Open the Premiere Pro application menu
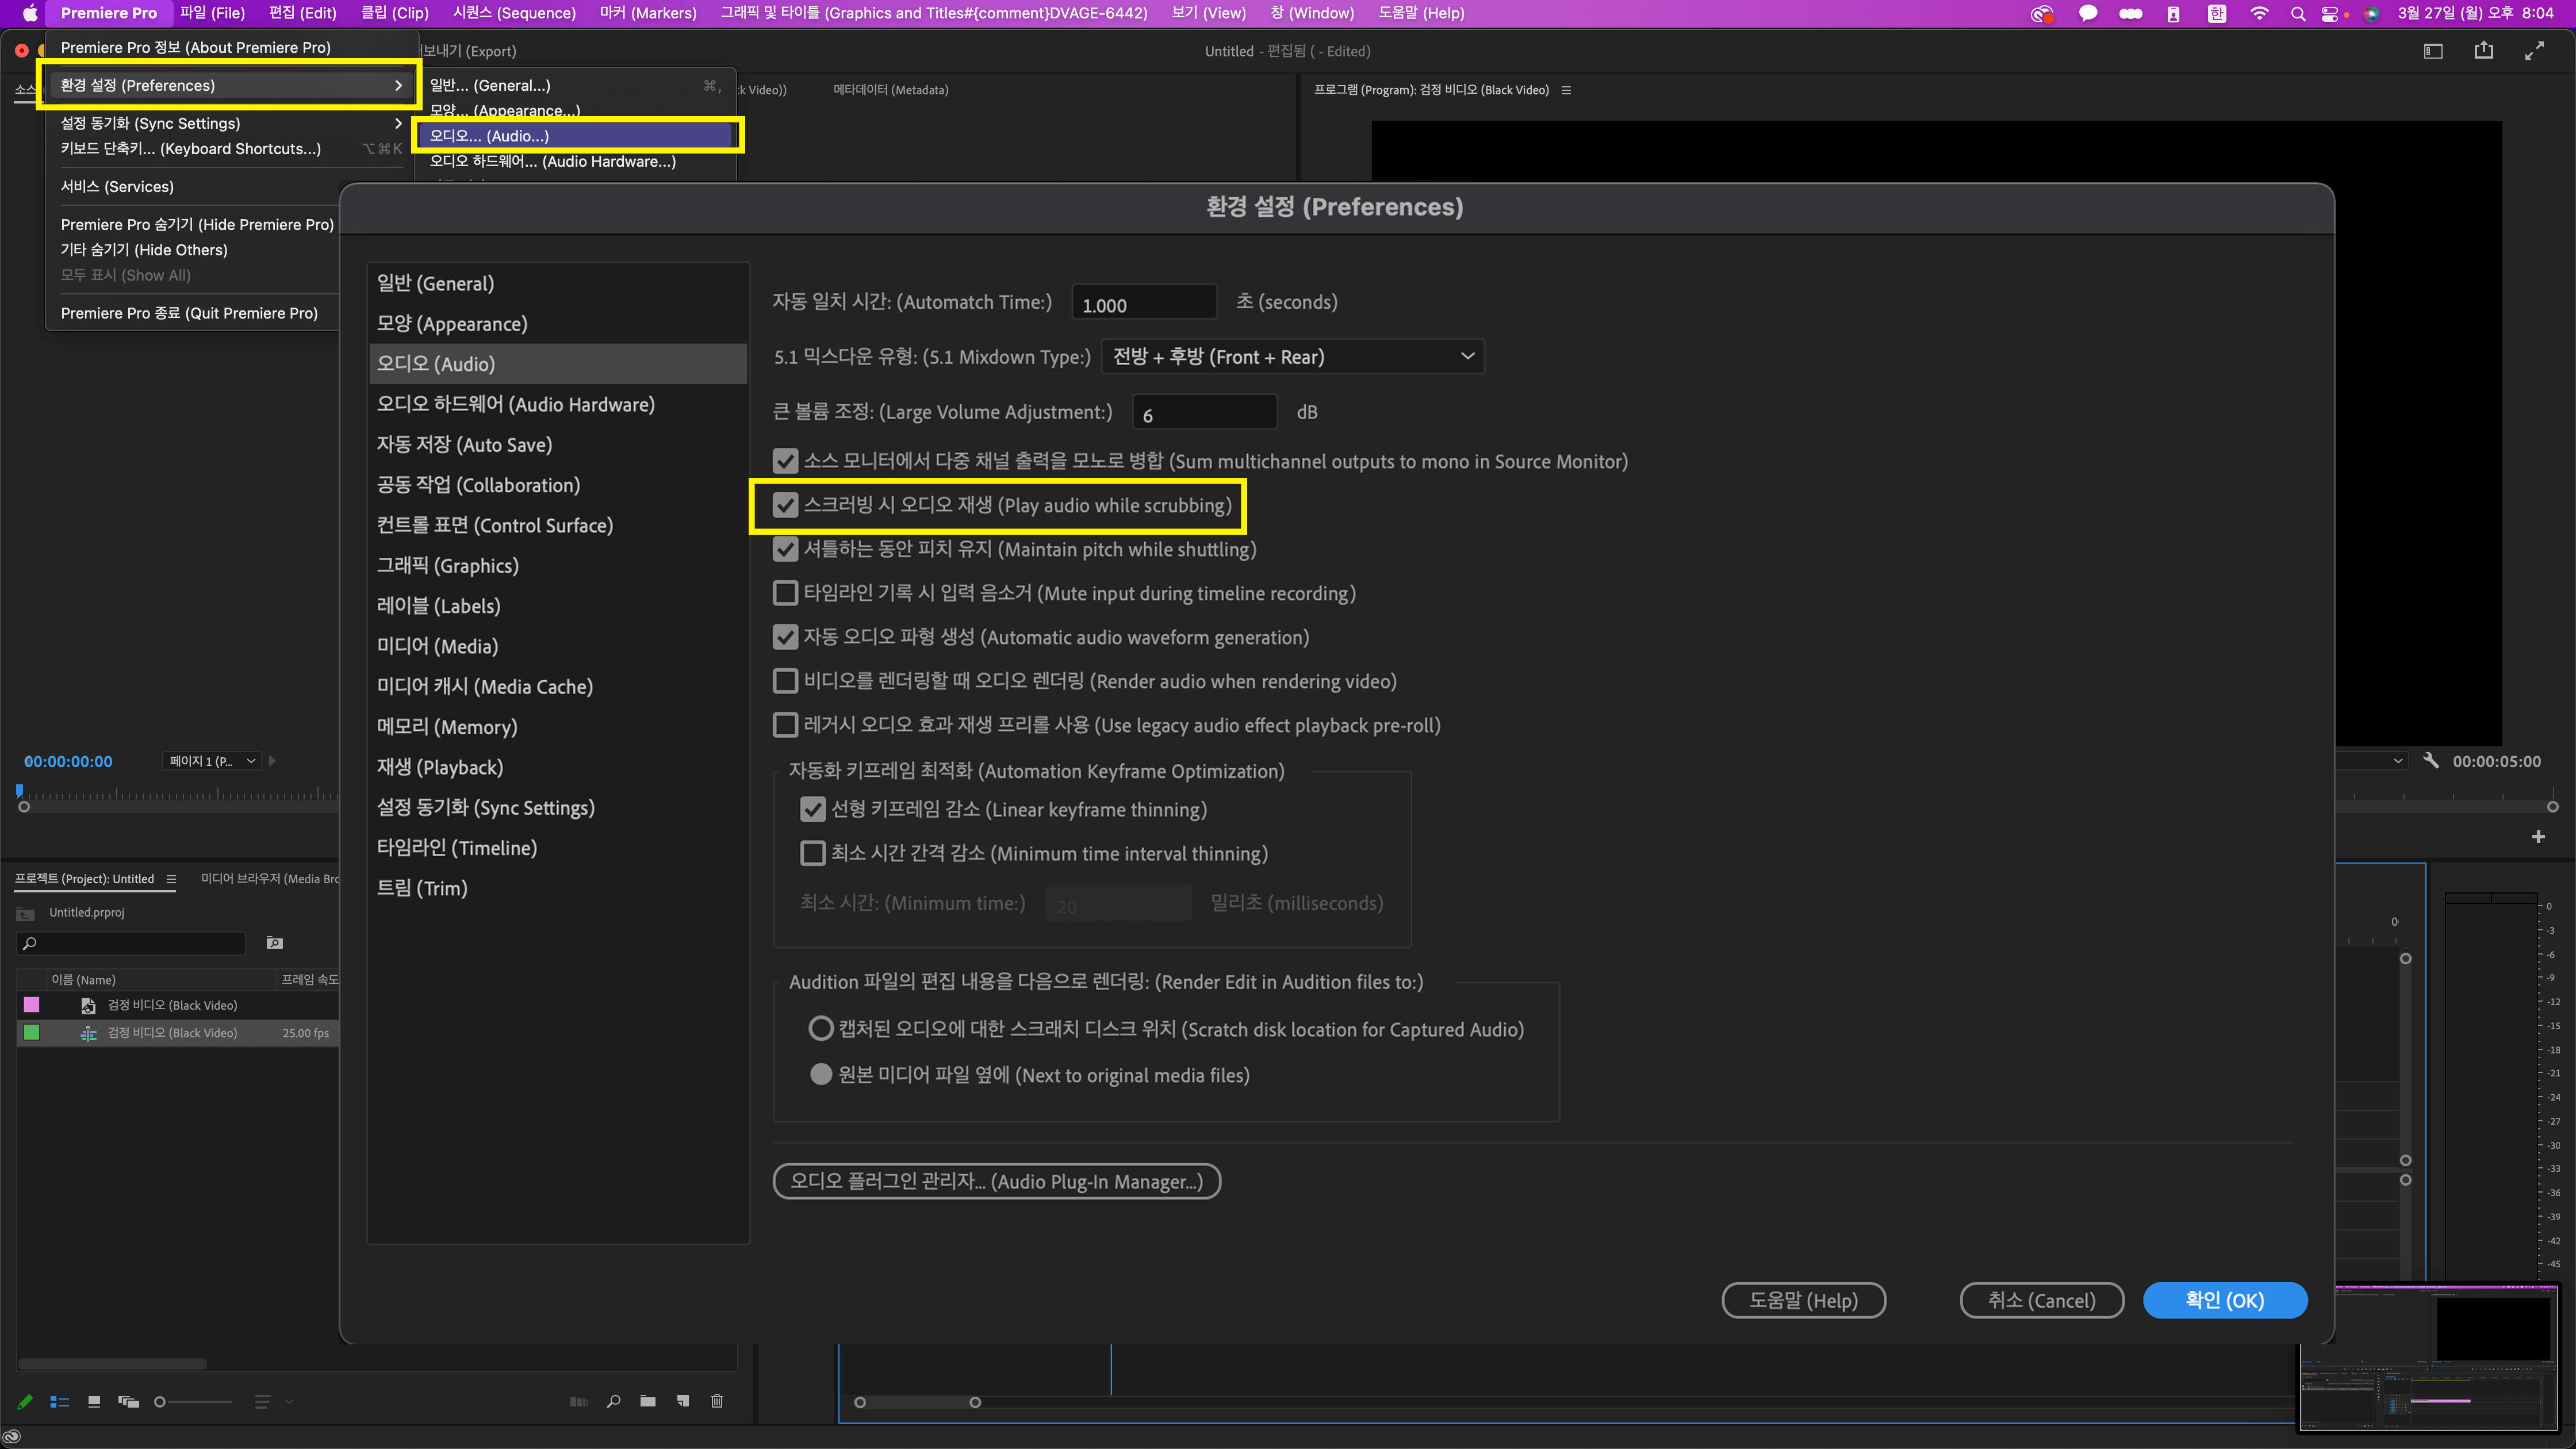 (x=109, y=13)
